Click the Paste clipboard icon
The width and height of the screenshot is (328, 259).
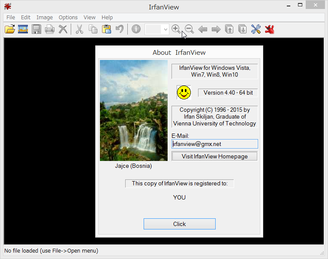pyautogui.click(x=106, y=29)
